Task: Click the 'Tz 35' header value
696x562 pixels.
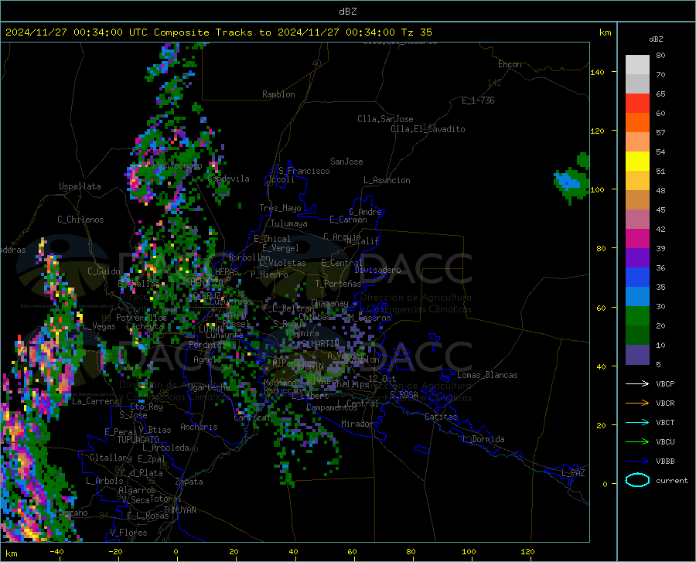Action: click(x=416, y=32)
